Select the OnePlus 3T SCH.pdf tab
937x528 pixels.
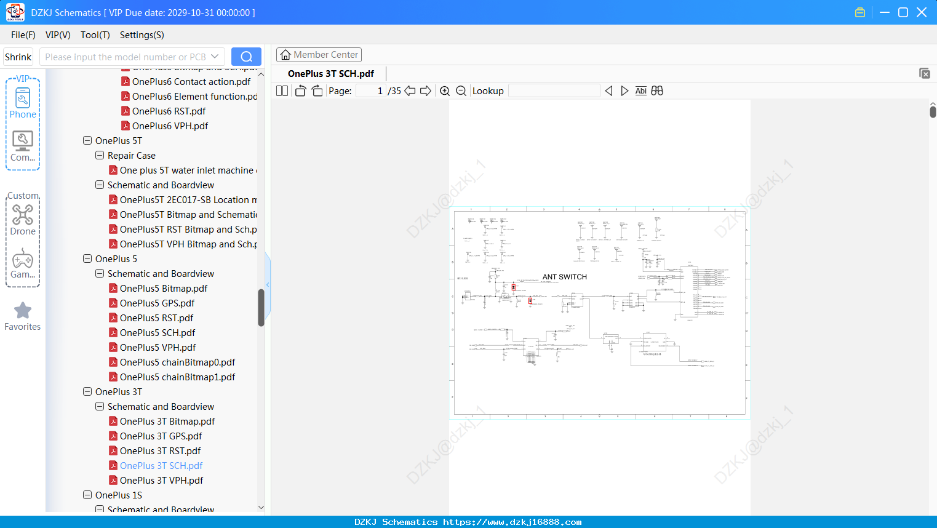coord(331,74)
